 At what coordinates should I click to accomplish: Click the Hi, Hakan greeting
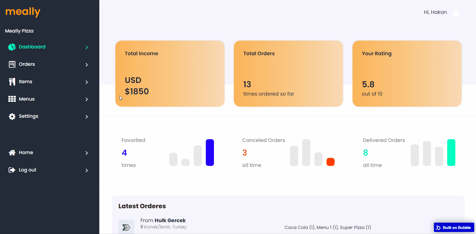[435, 12]
